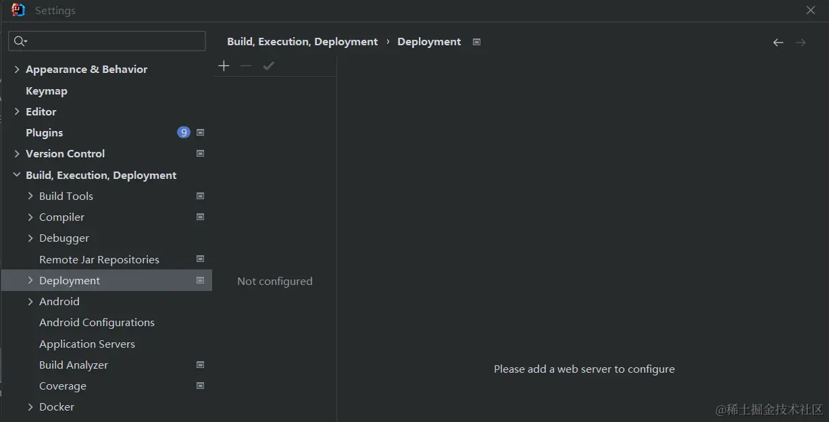Expand the Version Control section

click(17, 153)
